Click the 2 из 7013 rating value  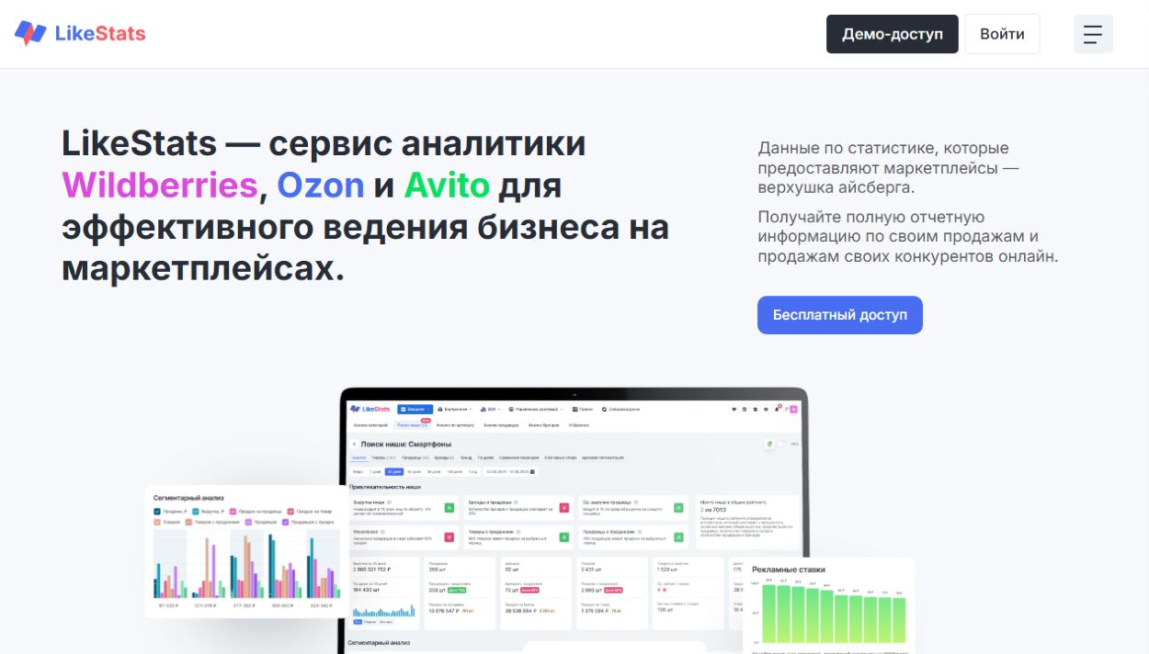[713, 509]
